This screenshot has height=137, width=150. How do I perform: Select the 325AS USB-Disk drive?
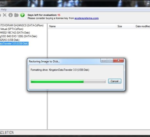[x=10, y=40]
